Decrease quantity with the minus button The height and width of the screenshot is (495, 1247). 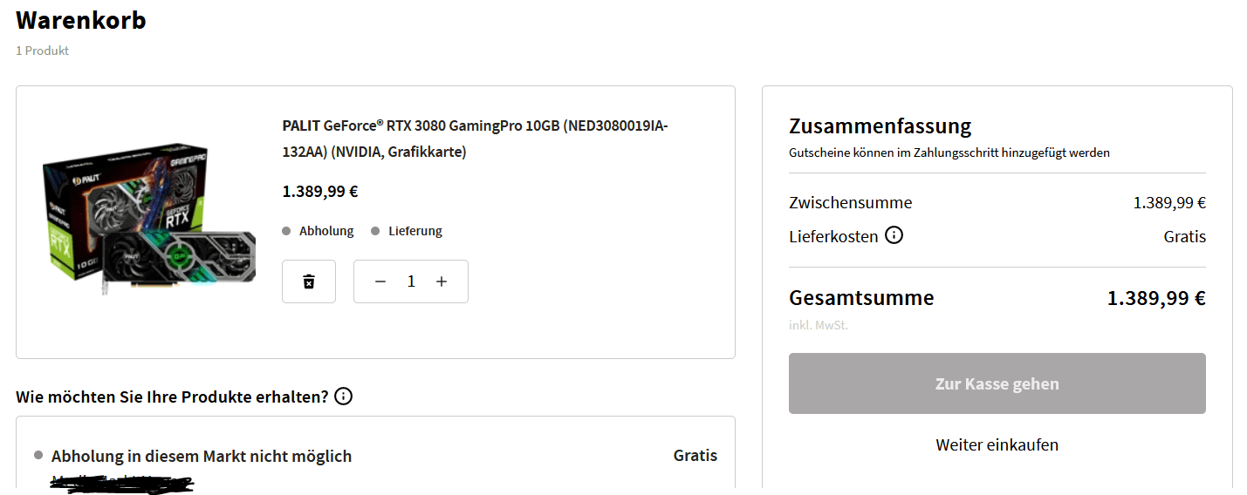tap(380, 281)
